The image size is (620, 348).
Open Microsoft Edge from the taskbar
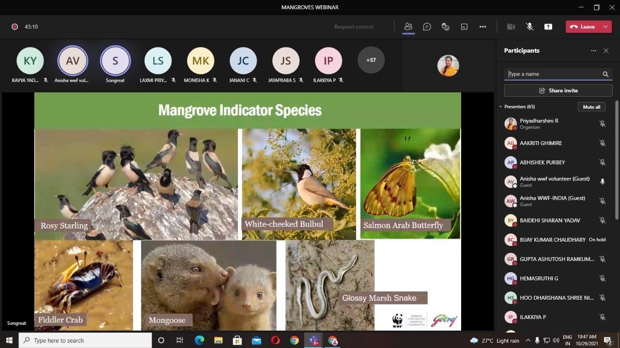click(x=199, y=340)
